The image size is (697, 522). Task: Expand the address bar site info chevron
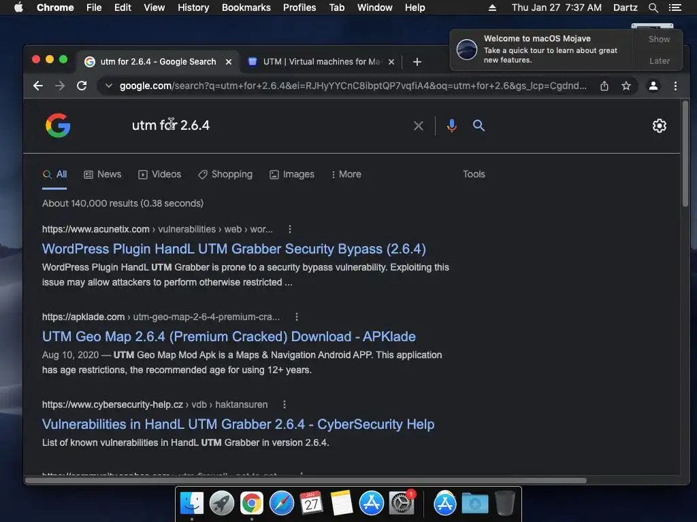[108, 86]
